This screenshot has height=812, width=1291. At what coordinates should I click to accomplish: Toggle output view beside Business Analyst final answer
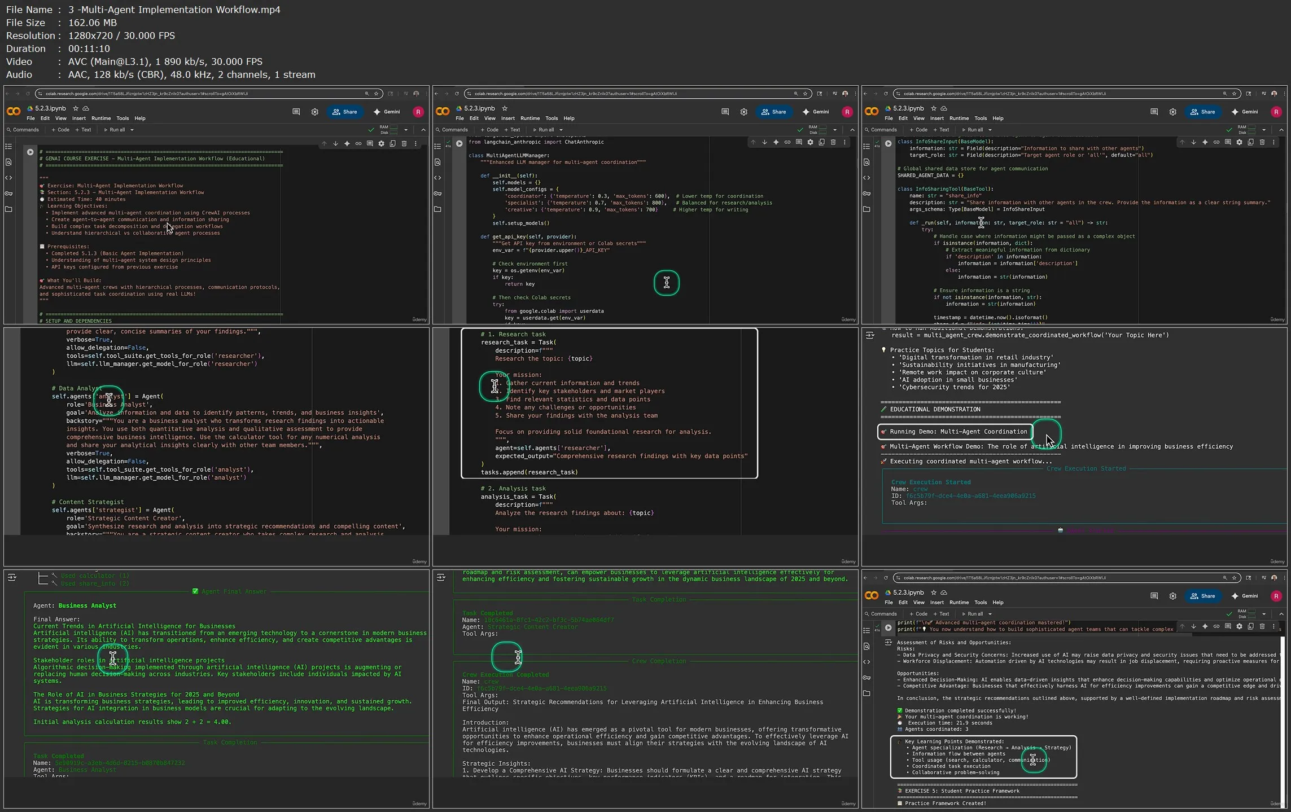[12, 577]
